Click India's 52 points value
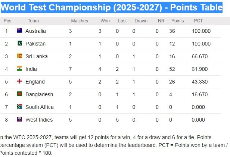The image size is (230, 157). [172, 69]
